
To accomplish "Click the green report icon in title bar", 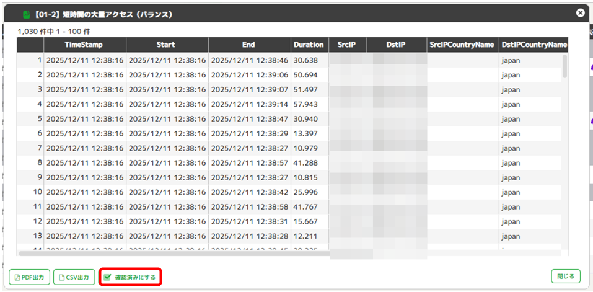I will (x=26, y=14).
